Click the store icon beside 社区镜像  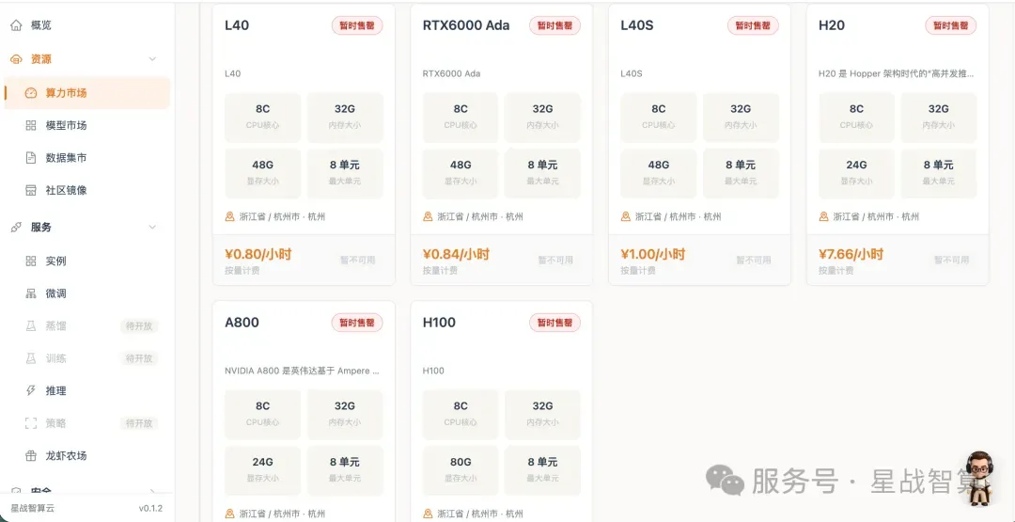31,190
